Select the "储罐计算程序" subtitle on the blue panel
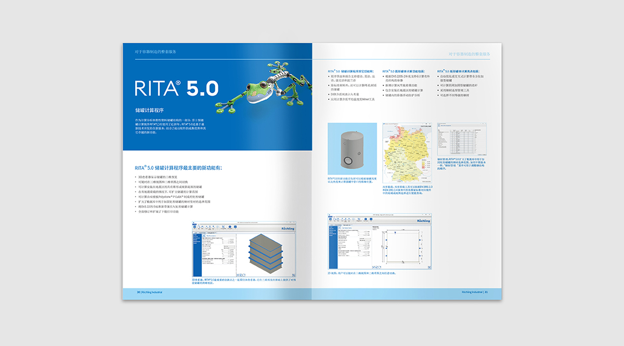 [x=149, y=110]
